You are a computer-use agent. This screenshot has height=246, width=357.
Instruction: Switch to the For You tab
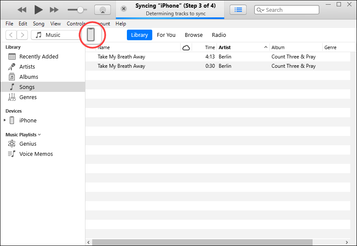166,35
